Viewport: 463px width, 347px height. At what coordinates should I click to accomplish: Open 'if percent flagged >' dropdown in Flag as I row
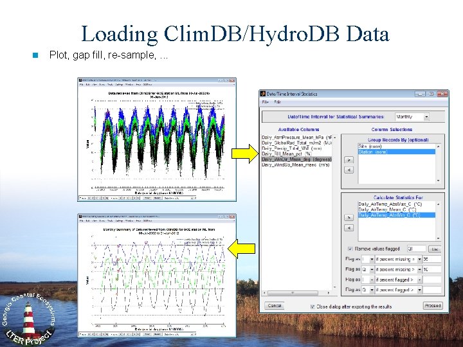pos(398,280)
